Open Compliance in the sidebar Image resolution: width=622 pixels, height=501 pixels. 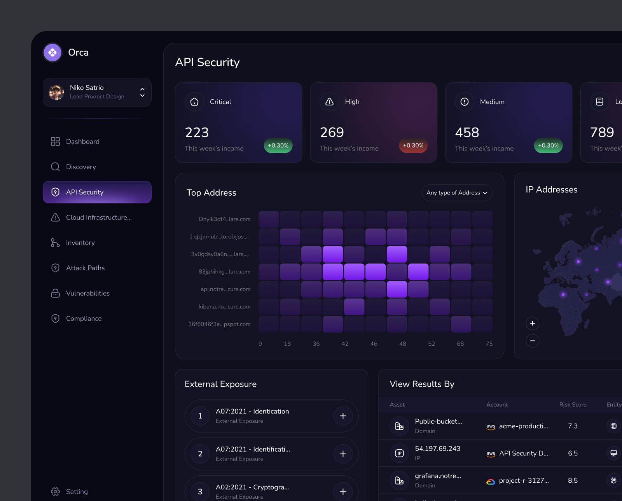(97, 319)
